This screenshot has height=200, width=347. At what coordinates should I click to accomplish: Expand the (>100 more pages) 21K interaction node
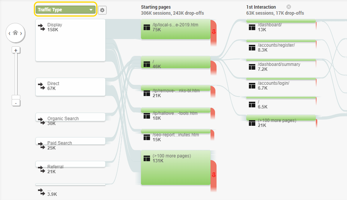pyautogui.click(x=281, y=118)
